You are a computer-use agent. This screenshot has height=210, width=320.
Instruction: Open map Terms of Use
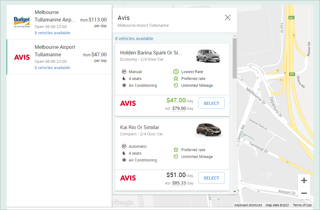[x=302, y=205]
